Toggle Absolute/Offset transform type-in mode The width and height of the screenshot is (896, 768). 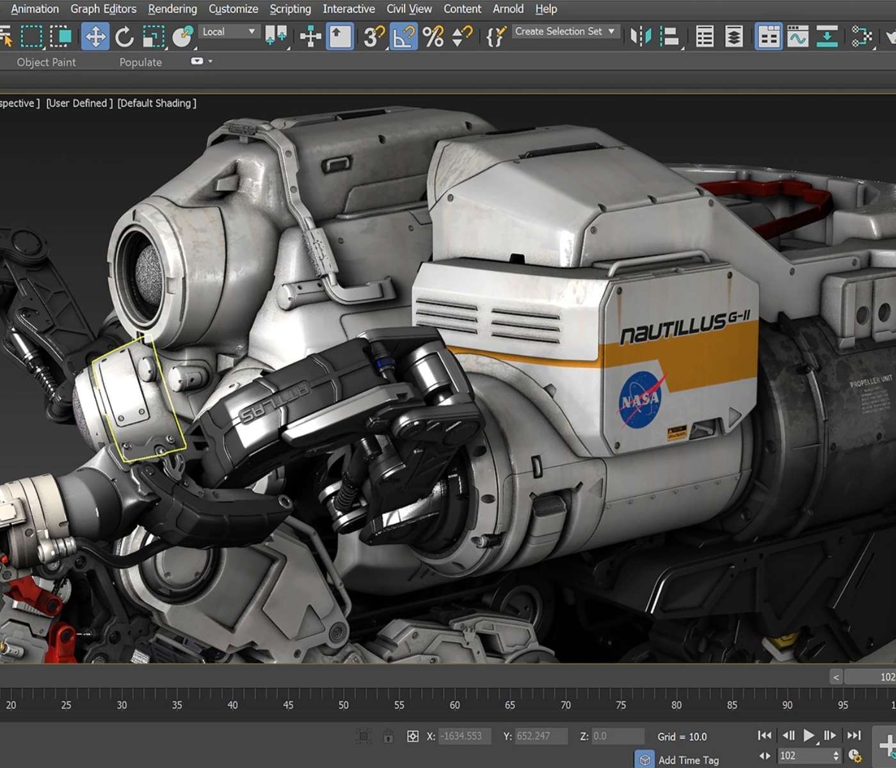click(x=413, y=737)
